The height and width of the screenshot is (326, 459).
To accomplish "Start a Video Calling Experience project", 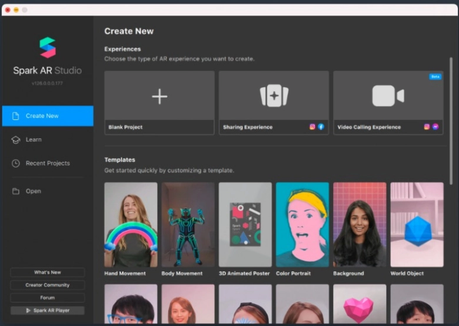I will 388,103.
